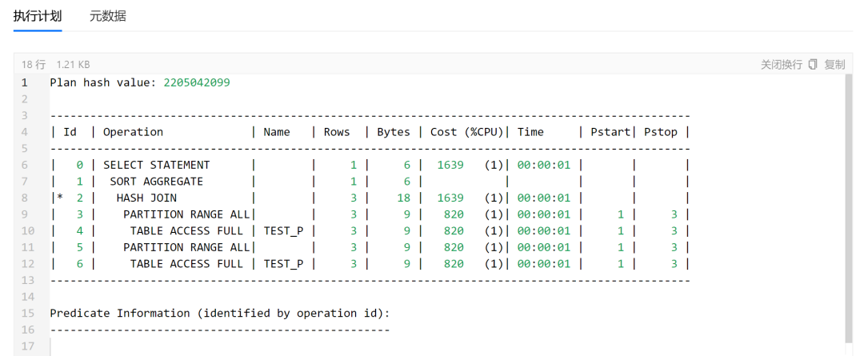Click PARTITION RANGE ALL in row Id 5
Viewport: 864px width, 356px height.
click(186, 247)
